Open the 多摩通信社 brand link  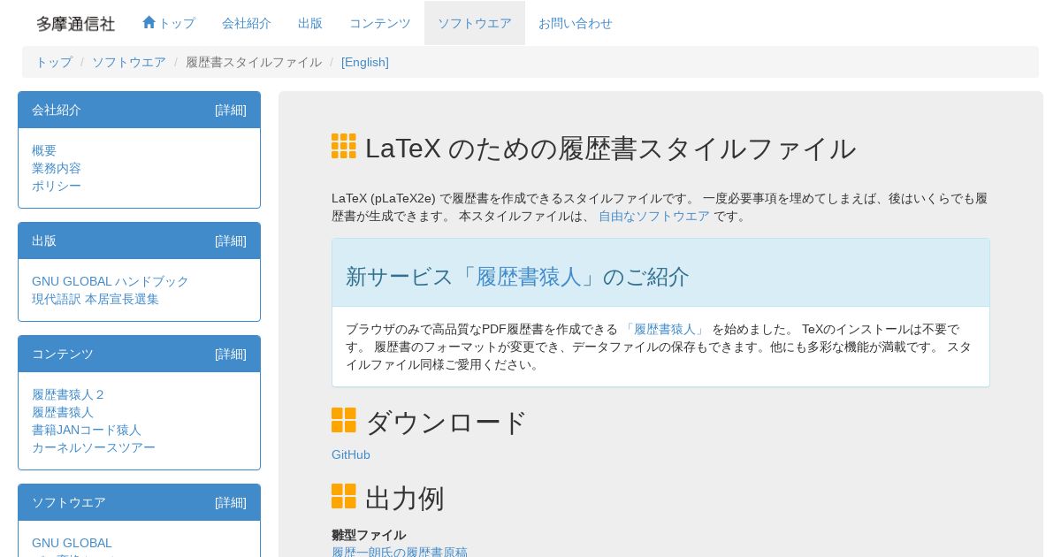(x=75, y=24)
